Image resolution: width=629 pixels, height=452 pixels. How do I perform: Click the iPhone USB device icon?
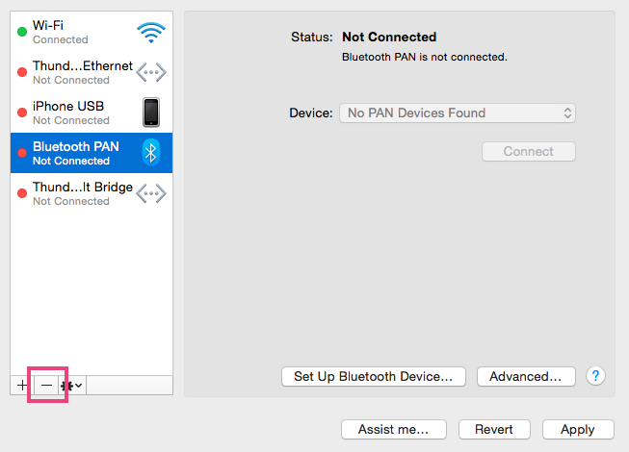[151, 113]
